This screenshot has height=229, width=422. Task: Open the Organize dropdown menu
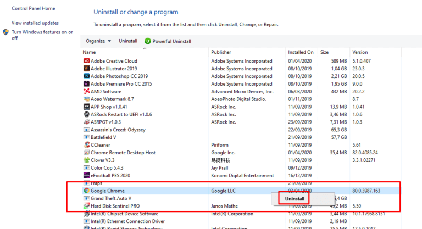pyautogui.click(x=98, y=41)
